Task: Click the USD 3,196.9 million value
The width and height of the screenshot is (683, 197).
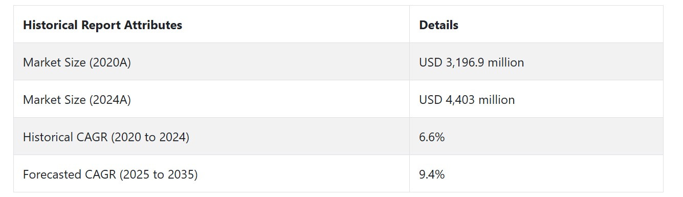Action: tap(471, 62)
